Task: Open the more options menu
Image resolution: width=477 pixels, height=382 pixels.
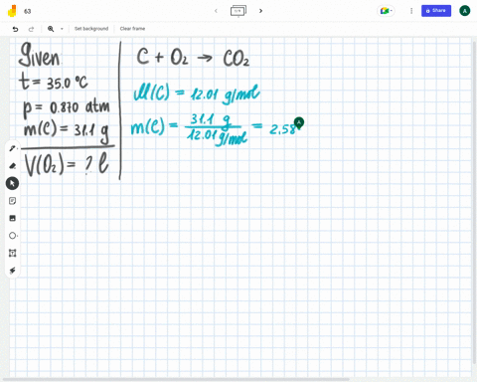Action: [x=411, y=11]
